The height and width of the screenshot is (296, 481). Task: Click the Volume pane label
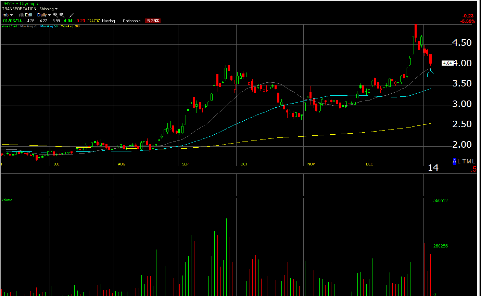click(7, 200)
